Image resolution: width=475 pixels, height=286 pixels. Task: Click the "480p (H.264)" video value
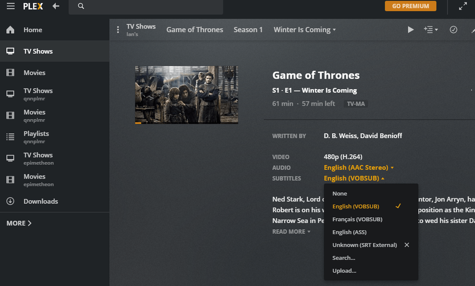tap(343, 157)
